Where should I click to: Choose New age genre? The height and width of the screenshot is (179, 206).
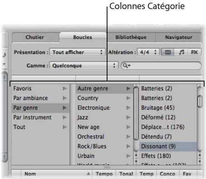click(104, 127)
